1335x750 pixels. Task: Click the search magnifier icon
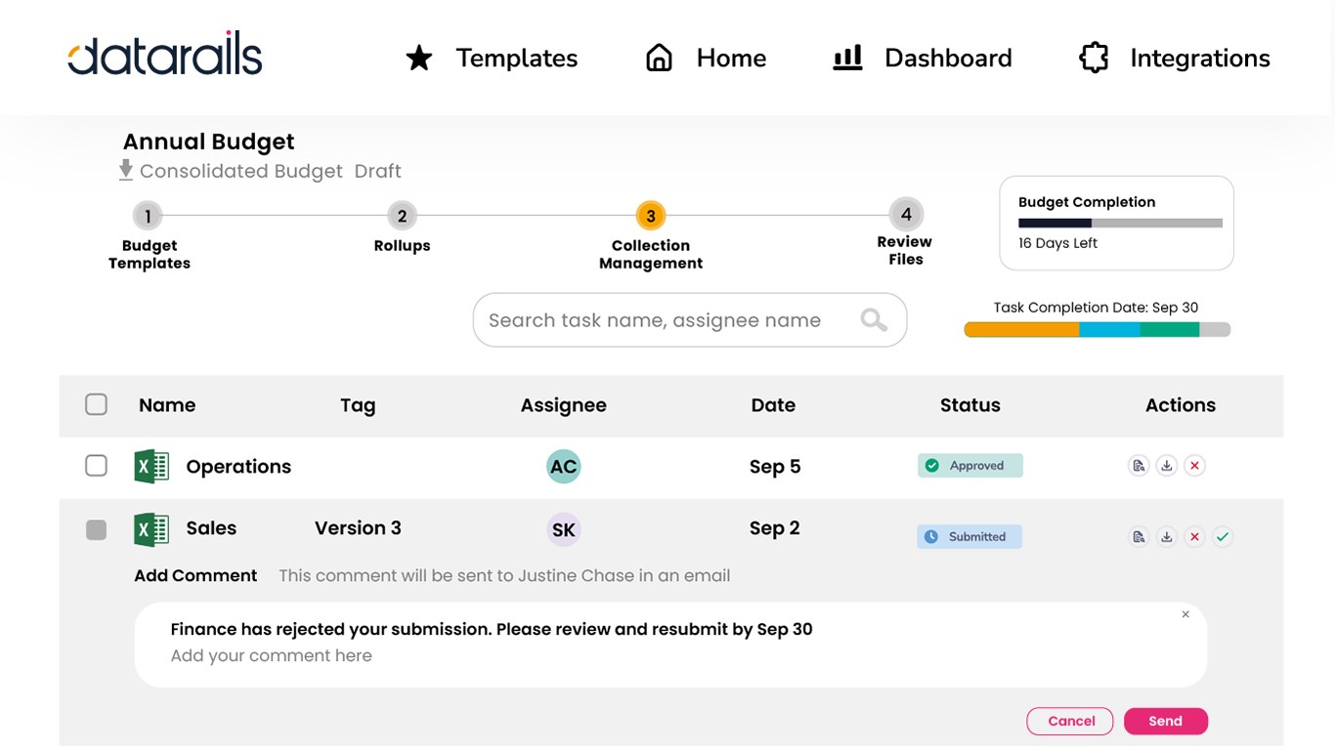(874, 320)
